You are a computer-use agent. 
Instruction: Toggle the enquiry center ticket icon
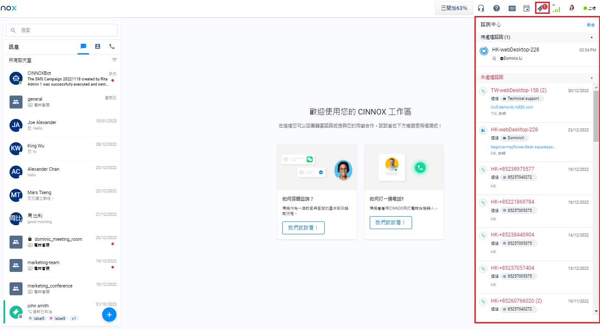pyautogui.click(x=542, y=8)
